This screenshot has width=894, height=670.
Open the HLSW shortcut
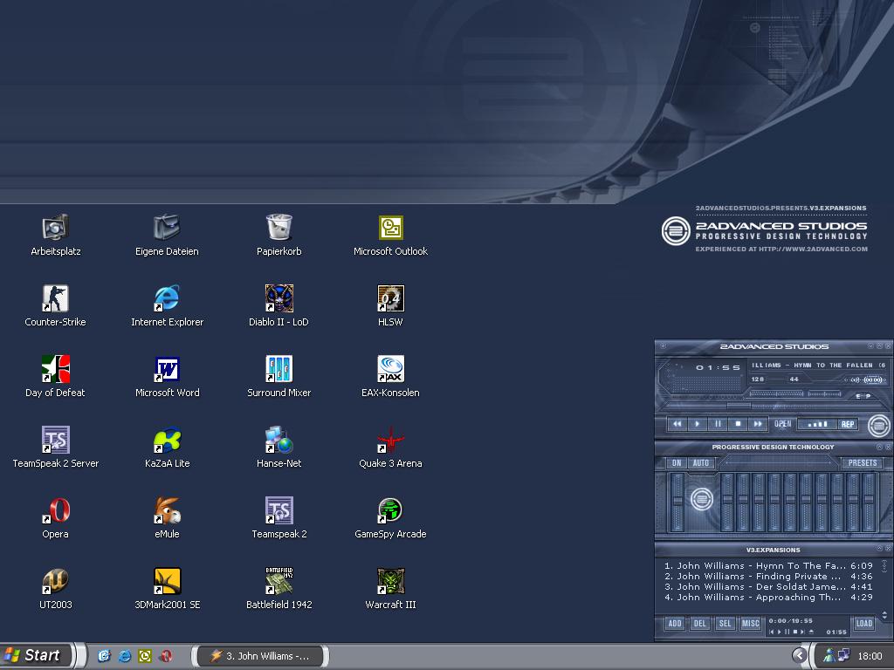[390, 305]
